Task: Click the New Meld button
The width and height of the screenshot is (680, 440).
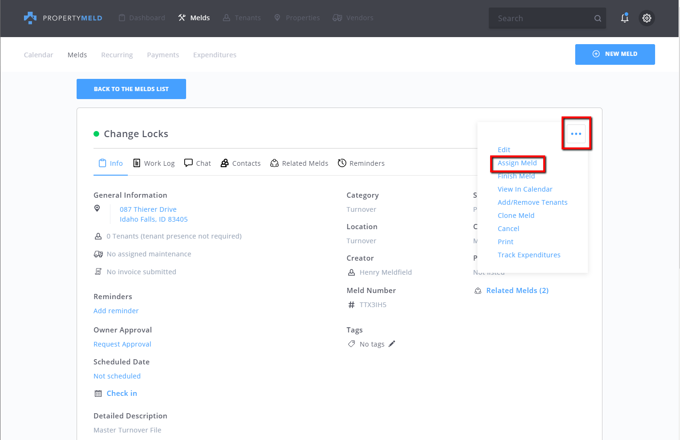Action: [615, 54]
